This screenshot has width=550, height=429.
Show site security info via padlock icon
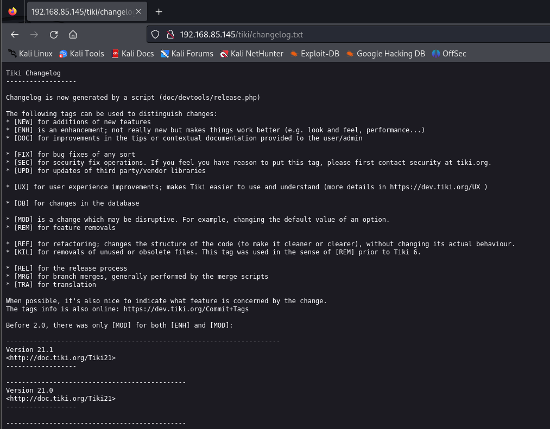169,35
